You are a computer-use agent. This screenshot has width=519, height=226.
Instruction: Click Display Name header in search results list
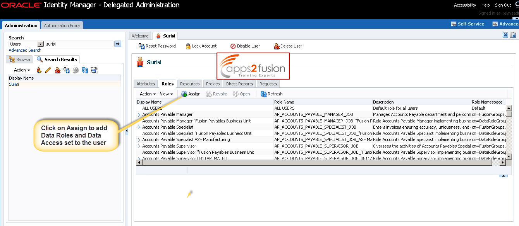[x=65, y=78]
